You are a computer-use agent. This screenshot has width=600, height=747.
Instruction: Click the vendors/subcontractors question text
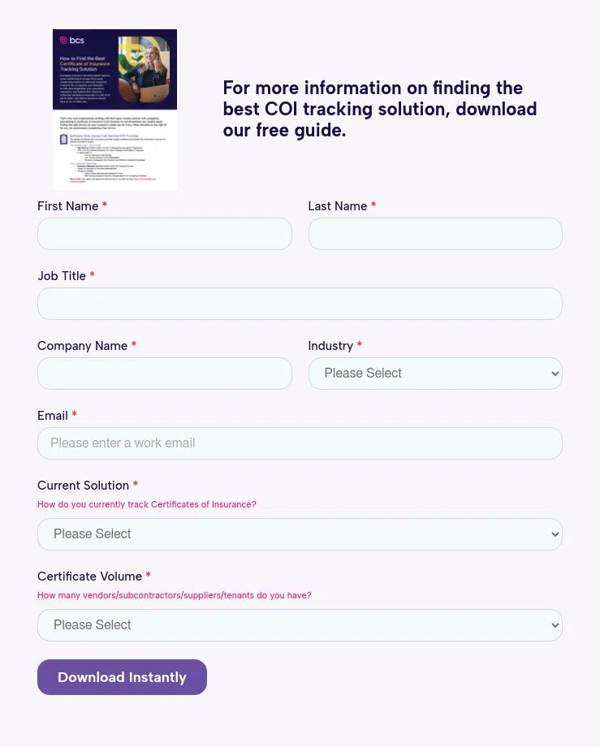(x=175, y=595)
